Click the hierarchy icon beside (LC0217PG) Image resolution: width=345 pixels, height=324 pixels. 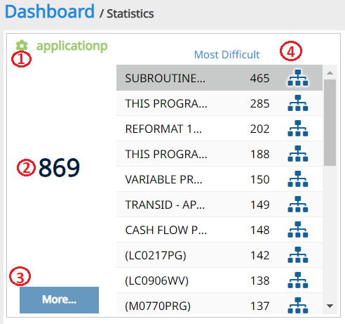tap(298, 255)
